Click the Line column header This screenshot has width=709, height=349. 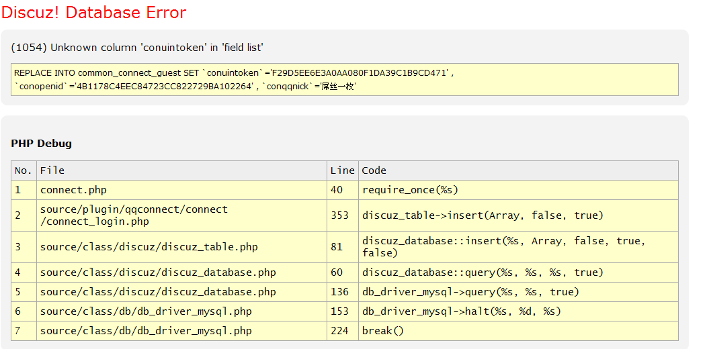(x=342, y=170)
